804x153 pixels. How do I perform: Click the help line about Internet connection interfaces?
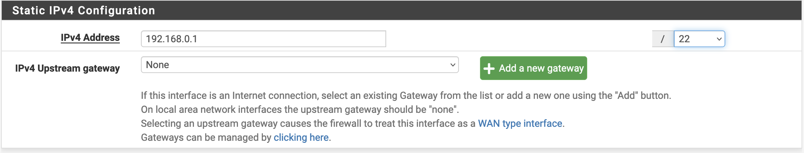pos(406,95)
